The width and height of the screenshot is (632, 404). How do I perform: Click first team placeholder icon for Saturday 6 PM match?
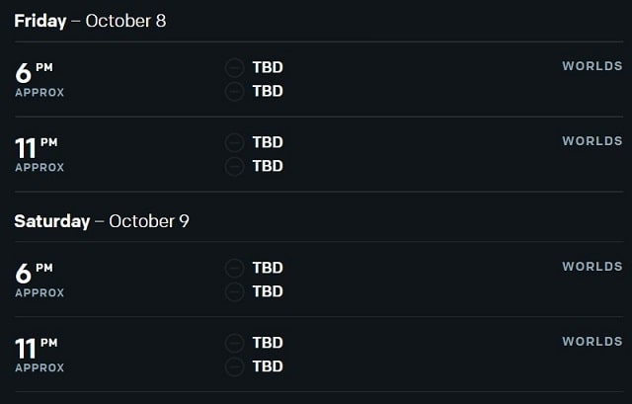point(234,268)
